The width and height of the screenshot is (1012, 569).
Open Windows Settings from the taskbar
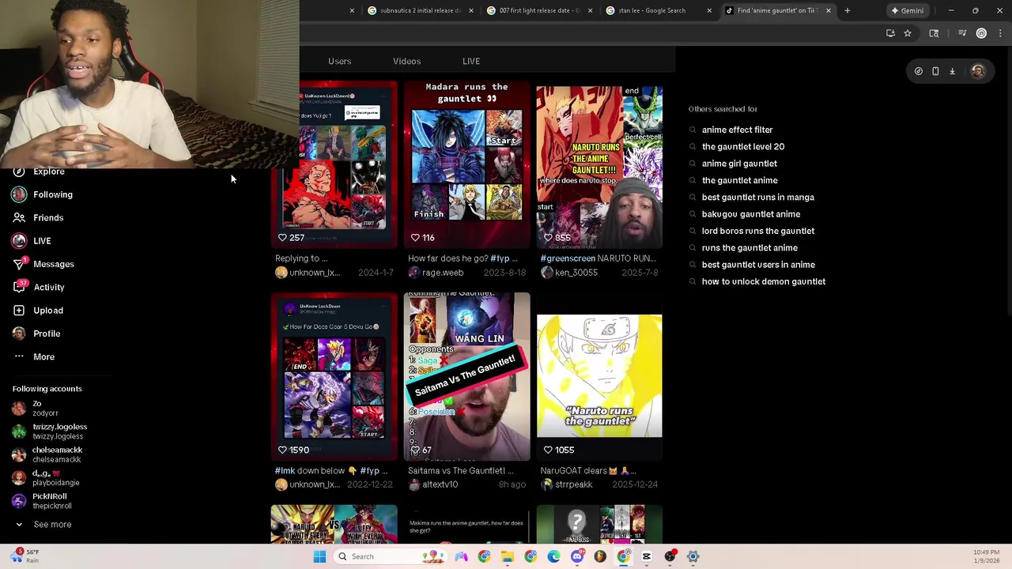coord(693,556)
